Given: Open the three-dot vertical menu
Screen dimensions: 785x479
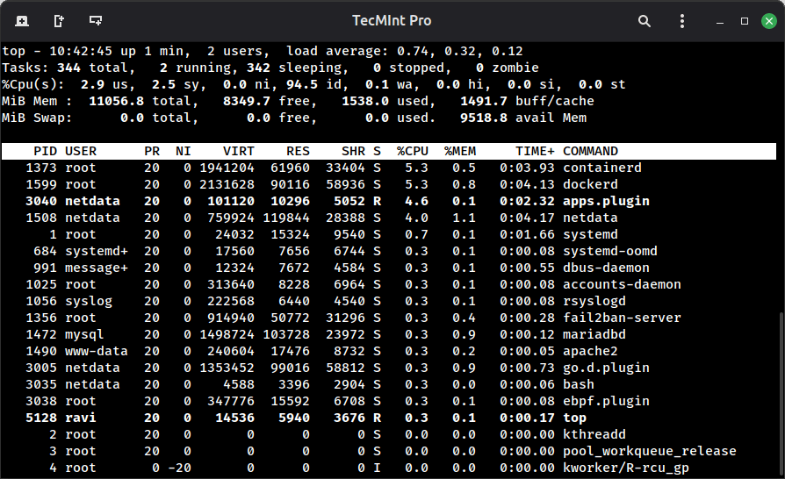Looking at the screenshot, I should pyautogui.click(x=681, y=20).
